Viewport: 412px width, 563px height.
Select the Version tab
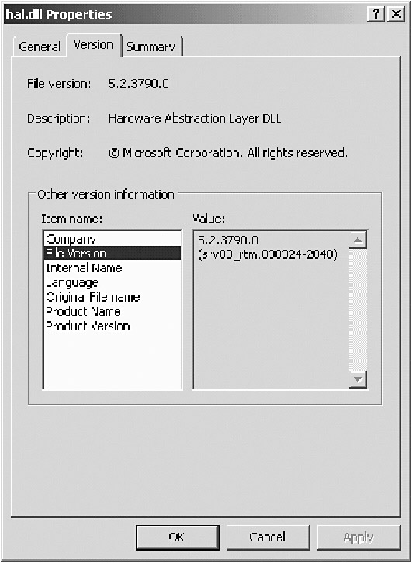tap(93, 45)
